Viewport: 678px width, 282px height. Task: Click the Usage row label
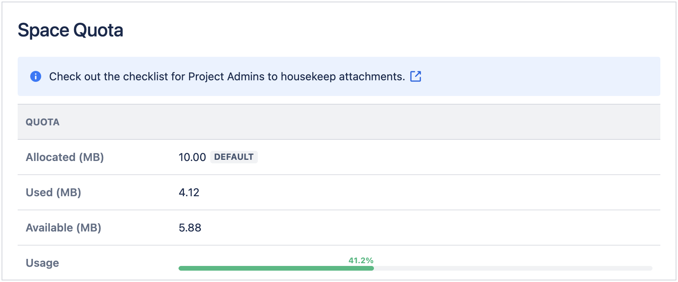(42, 263)
